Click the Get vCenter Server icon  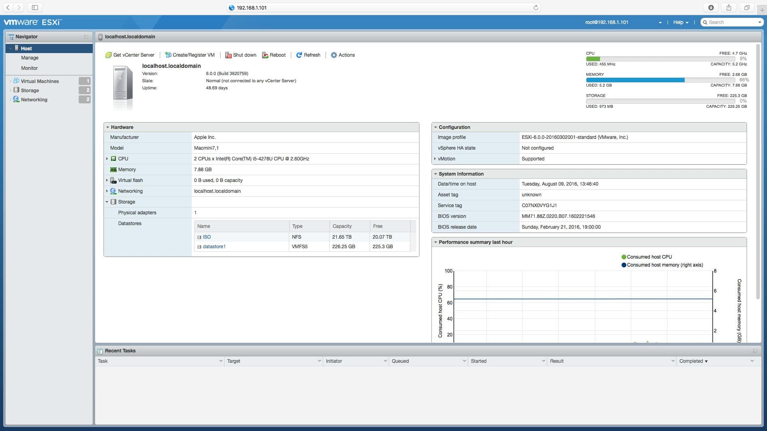109,55
